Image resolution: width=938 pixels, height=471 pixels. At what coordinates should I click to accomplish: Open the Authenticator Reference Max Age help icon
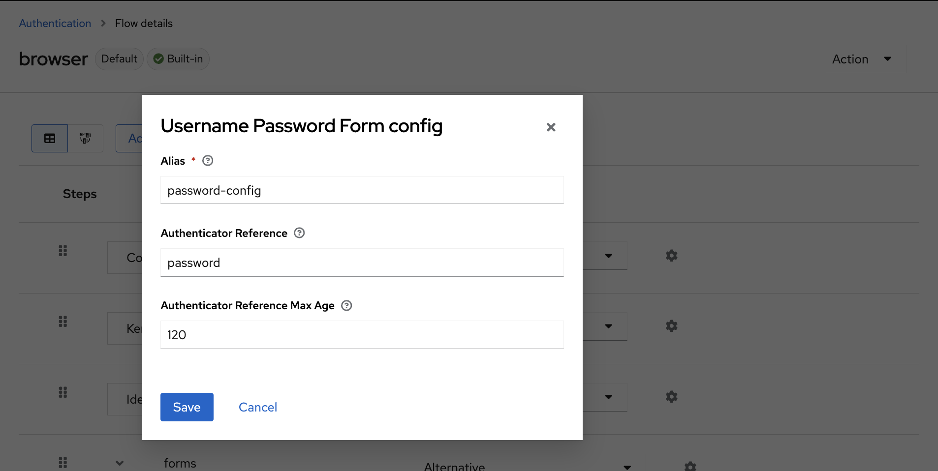(x=346, y=305)
